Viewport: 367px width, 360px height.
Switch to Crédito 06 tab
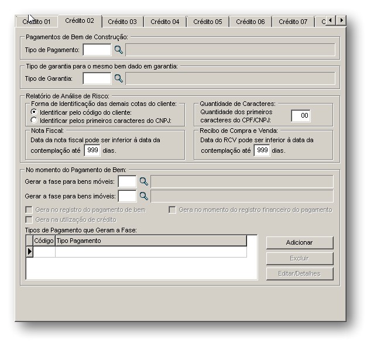tap(251, 22)
